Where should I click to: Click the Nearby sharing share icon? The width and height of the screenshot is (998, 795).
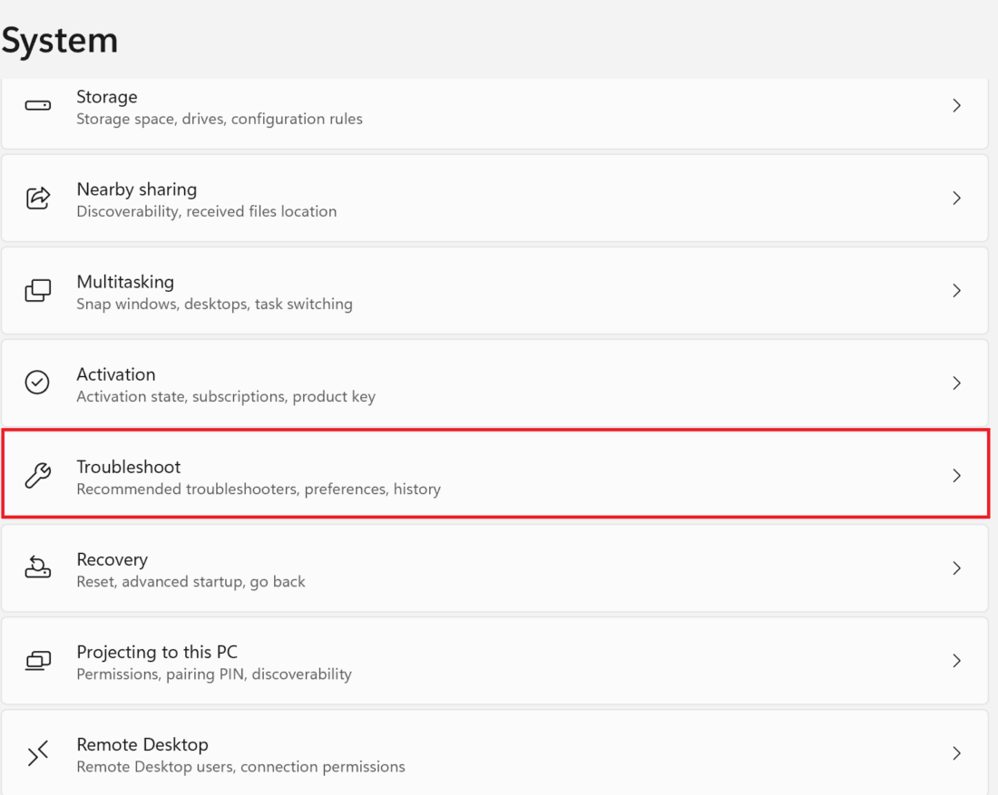37,199
